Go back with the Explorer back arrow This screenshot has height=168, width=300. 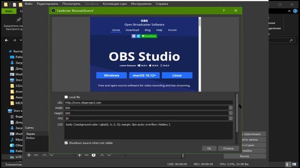(7, 40)
